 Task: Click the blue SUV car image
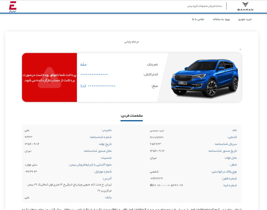tap(205, 78)
